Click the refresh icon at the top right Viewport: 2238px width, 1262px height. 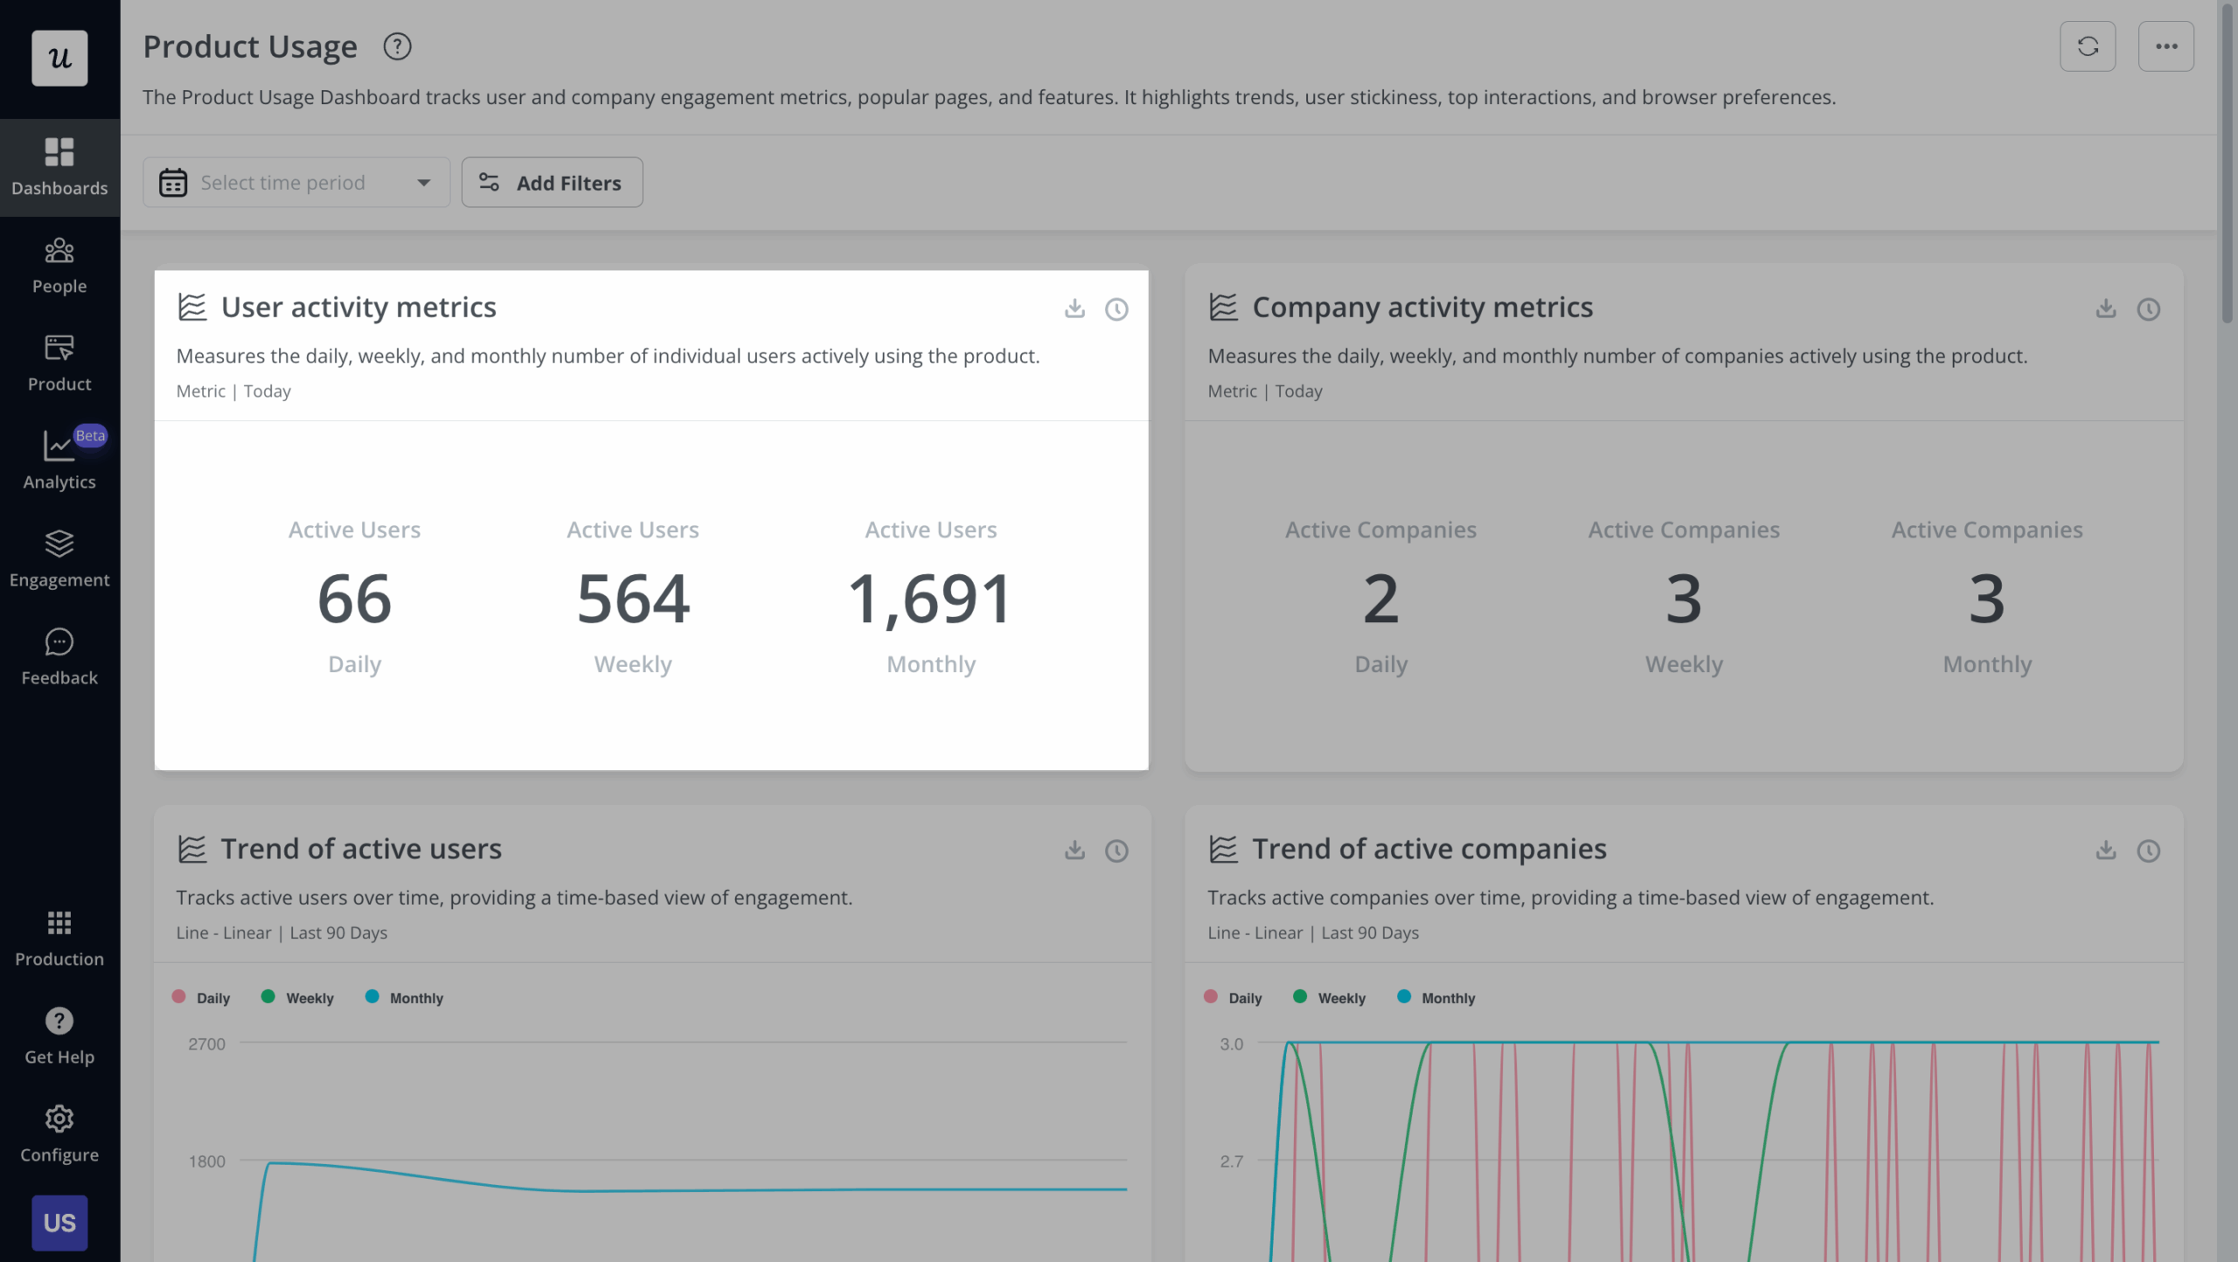point(2088,45)
